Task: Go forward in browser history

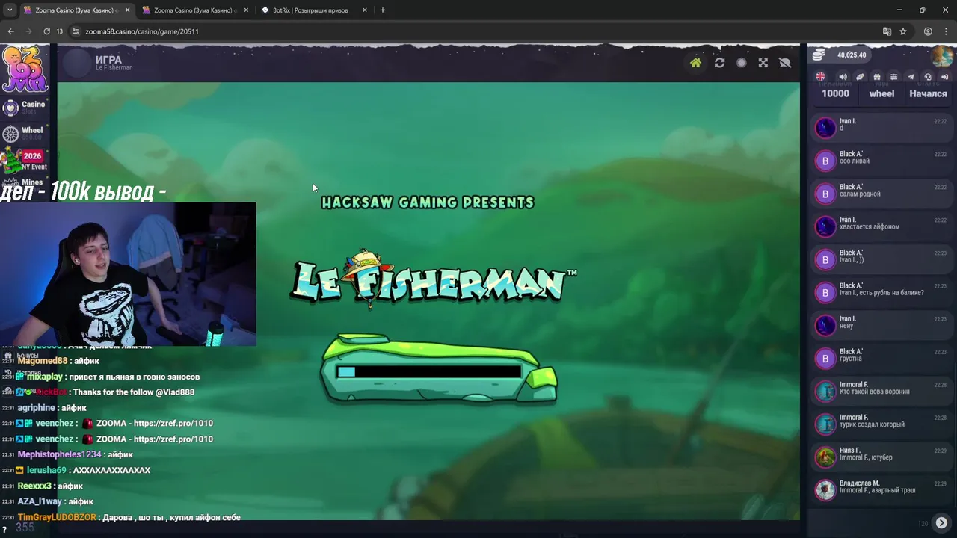Action: (x=28, y=31)
